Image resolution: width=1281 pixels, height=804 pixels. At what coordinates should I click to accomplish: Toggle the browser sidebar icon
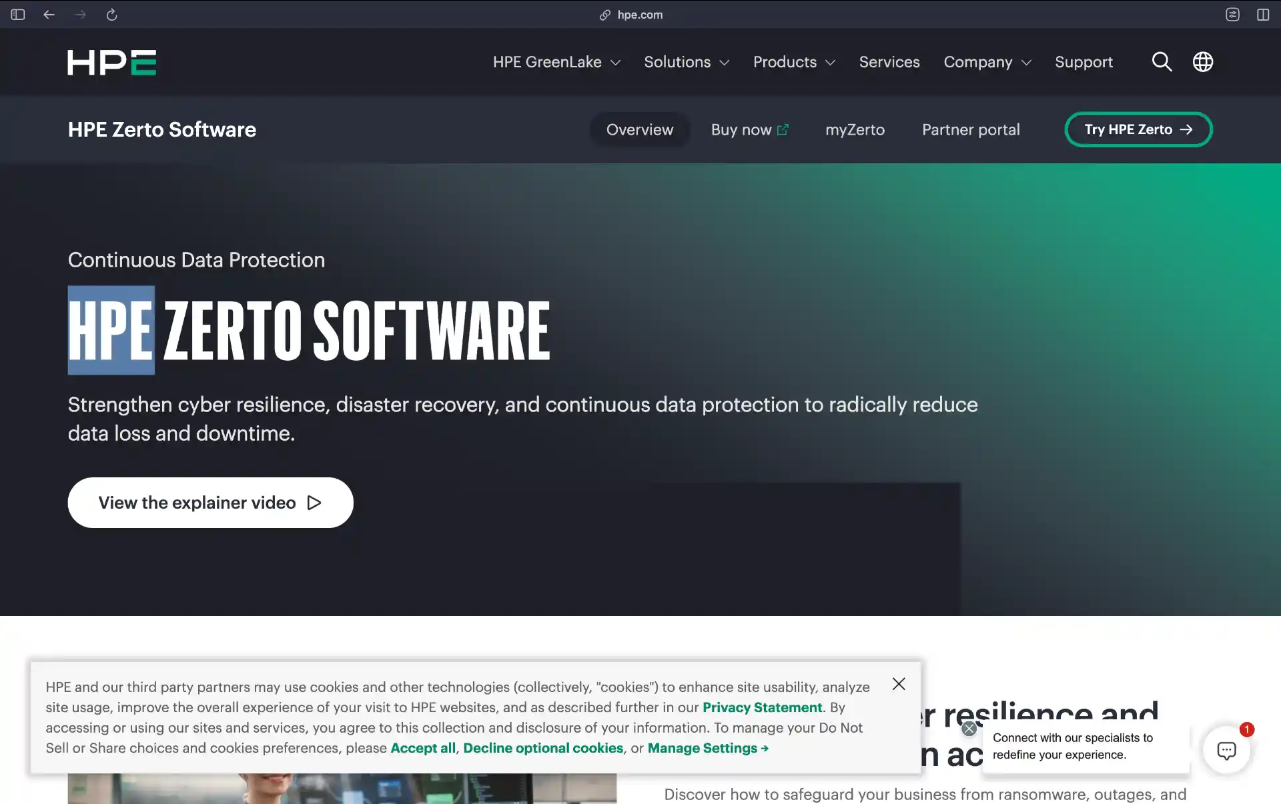[x=17, y=14]
